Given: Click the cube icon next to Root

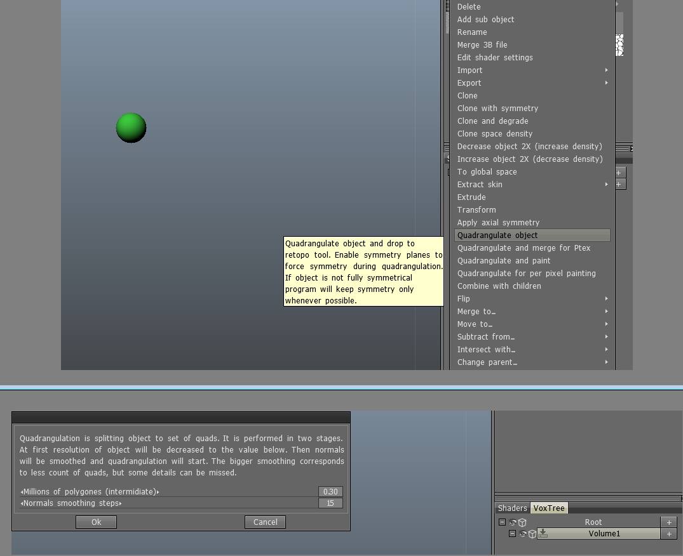Looking at the screenshot, I should [x=522, y=522].
